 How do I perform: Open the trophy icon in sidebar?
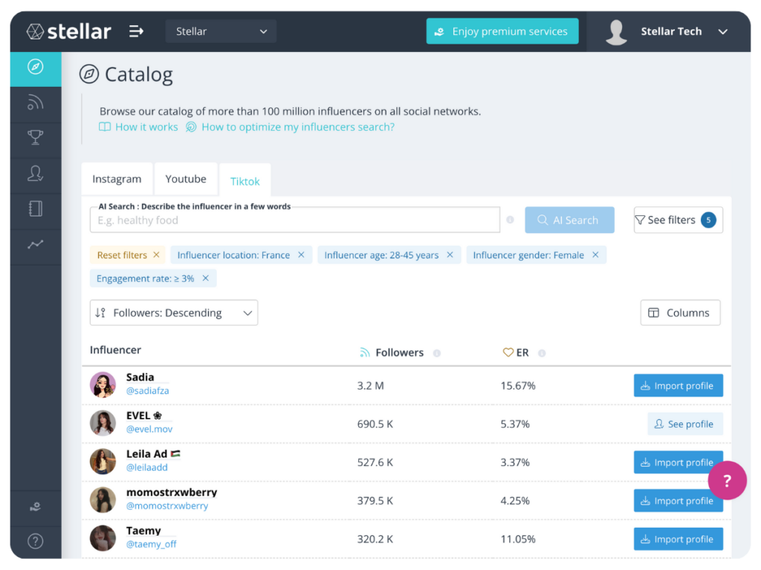tap(35, 138)
